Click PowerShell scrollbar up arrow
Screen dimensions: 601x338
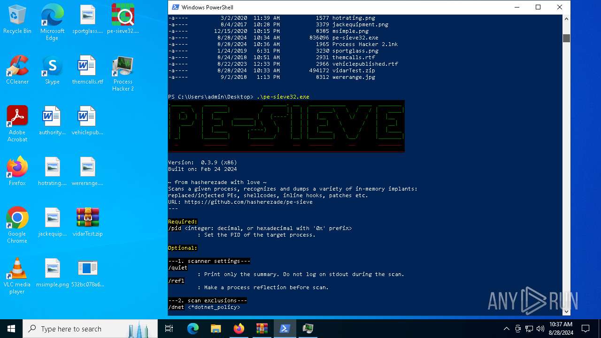[x=566, y=19]
